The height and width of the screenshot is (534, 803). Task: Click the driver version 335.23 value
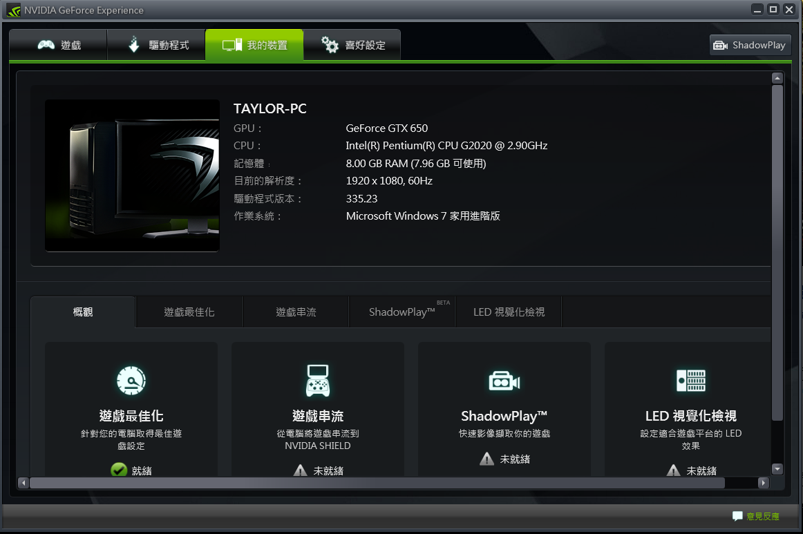point(361,199)
